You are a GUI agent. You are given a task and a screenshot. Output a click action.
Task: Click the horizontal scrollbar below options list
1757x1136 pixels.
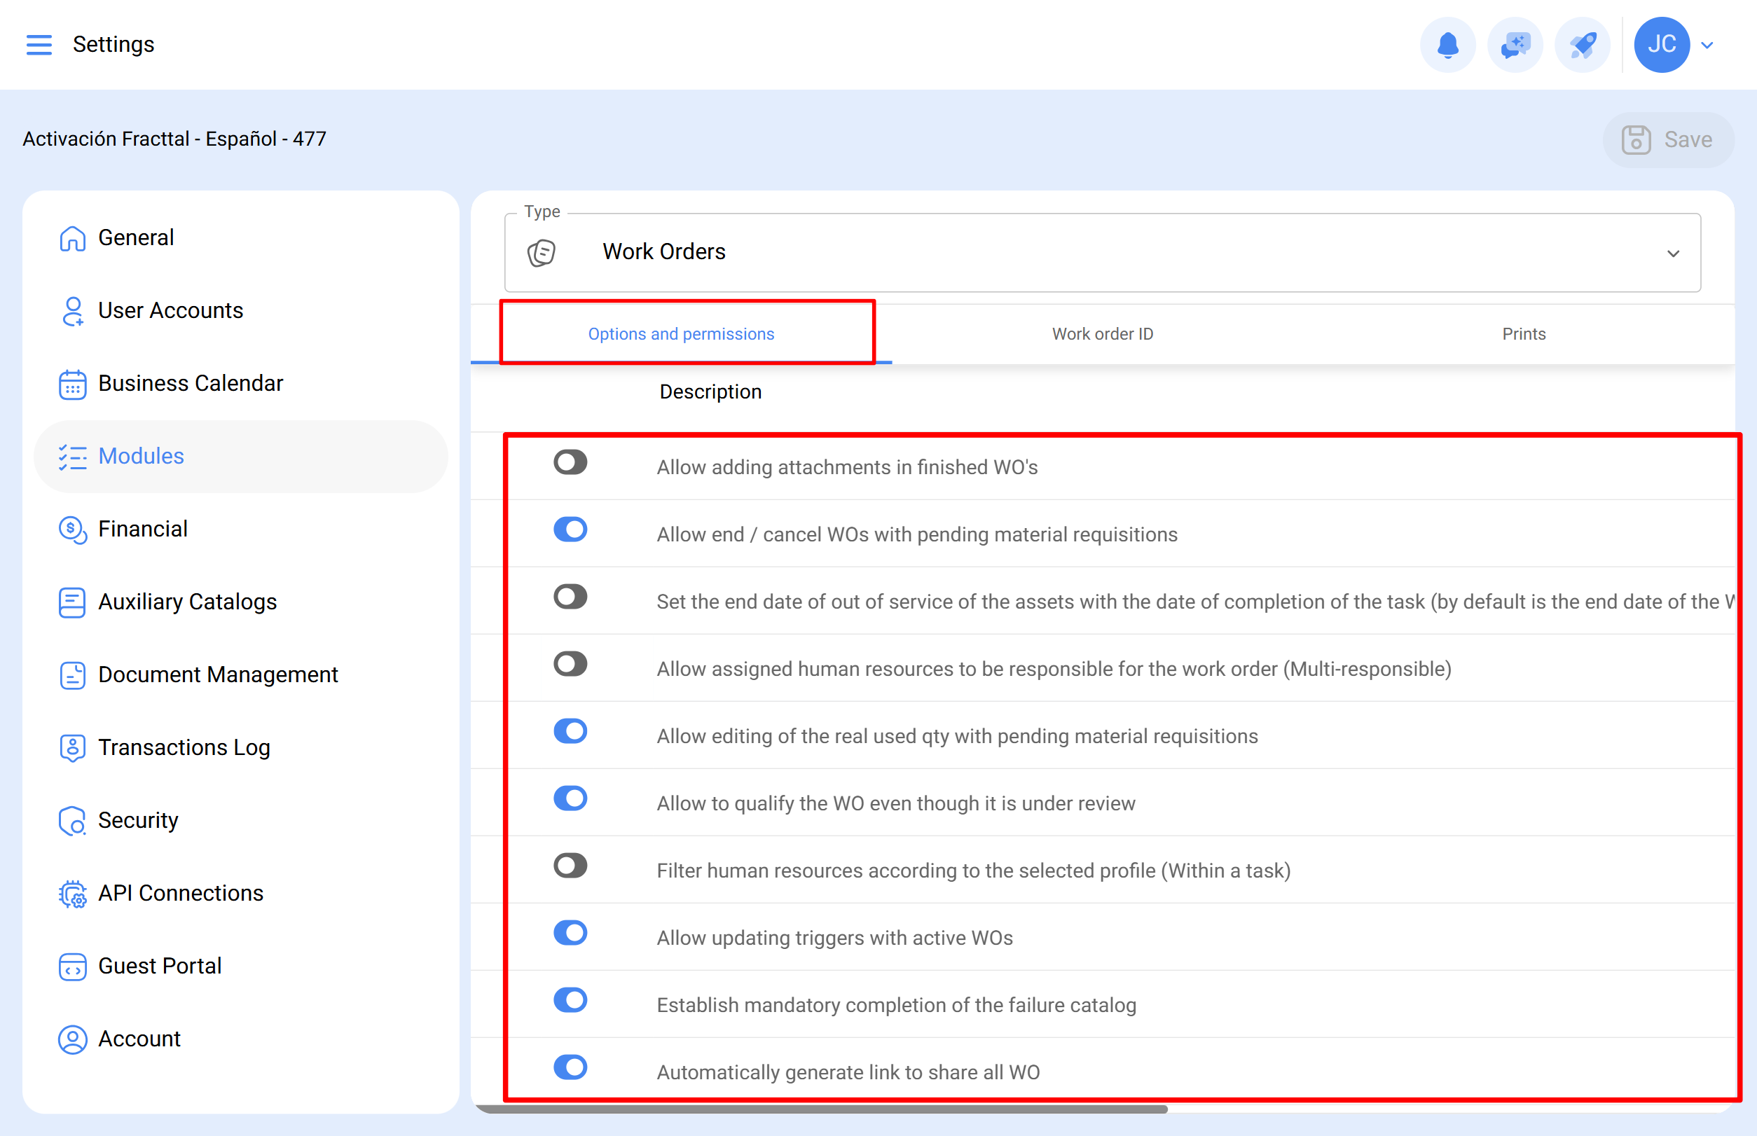pos(821,1108)
